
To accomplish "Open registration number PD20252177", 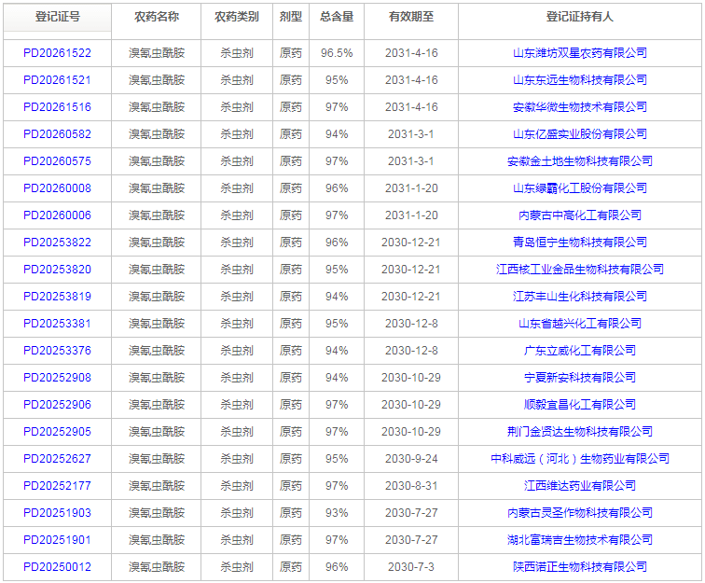I will click(57, 485).
